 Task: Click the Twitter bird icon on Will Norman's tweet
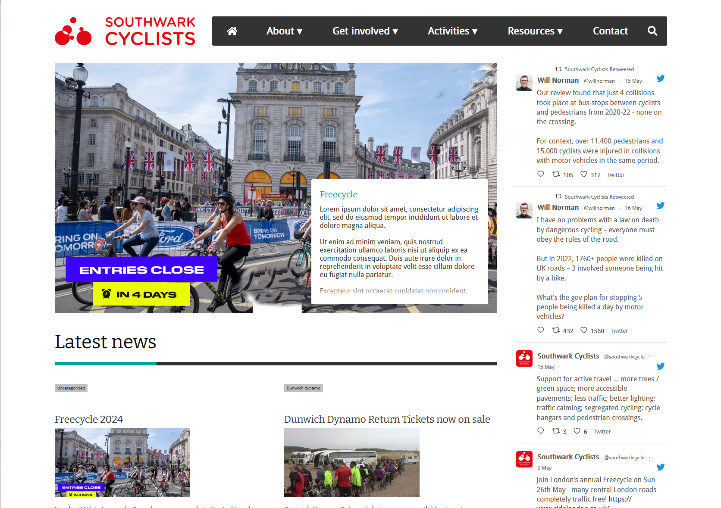click(x=660, y=78)
